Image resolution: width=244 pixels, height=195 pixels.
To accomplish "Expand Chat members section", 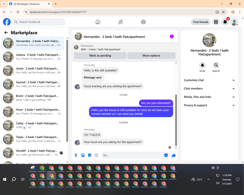I will (209, 89).
